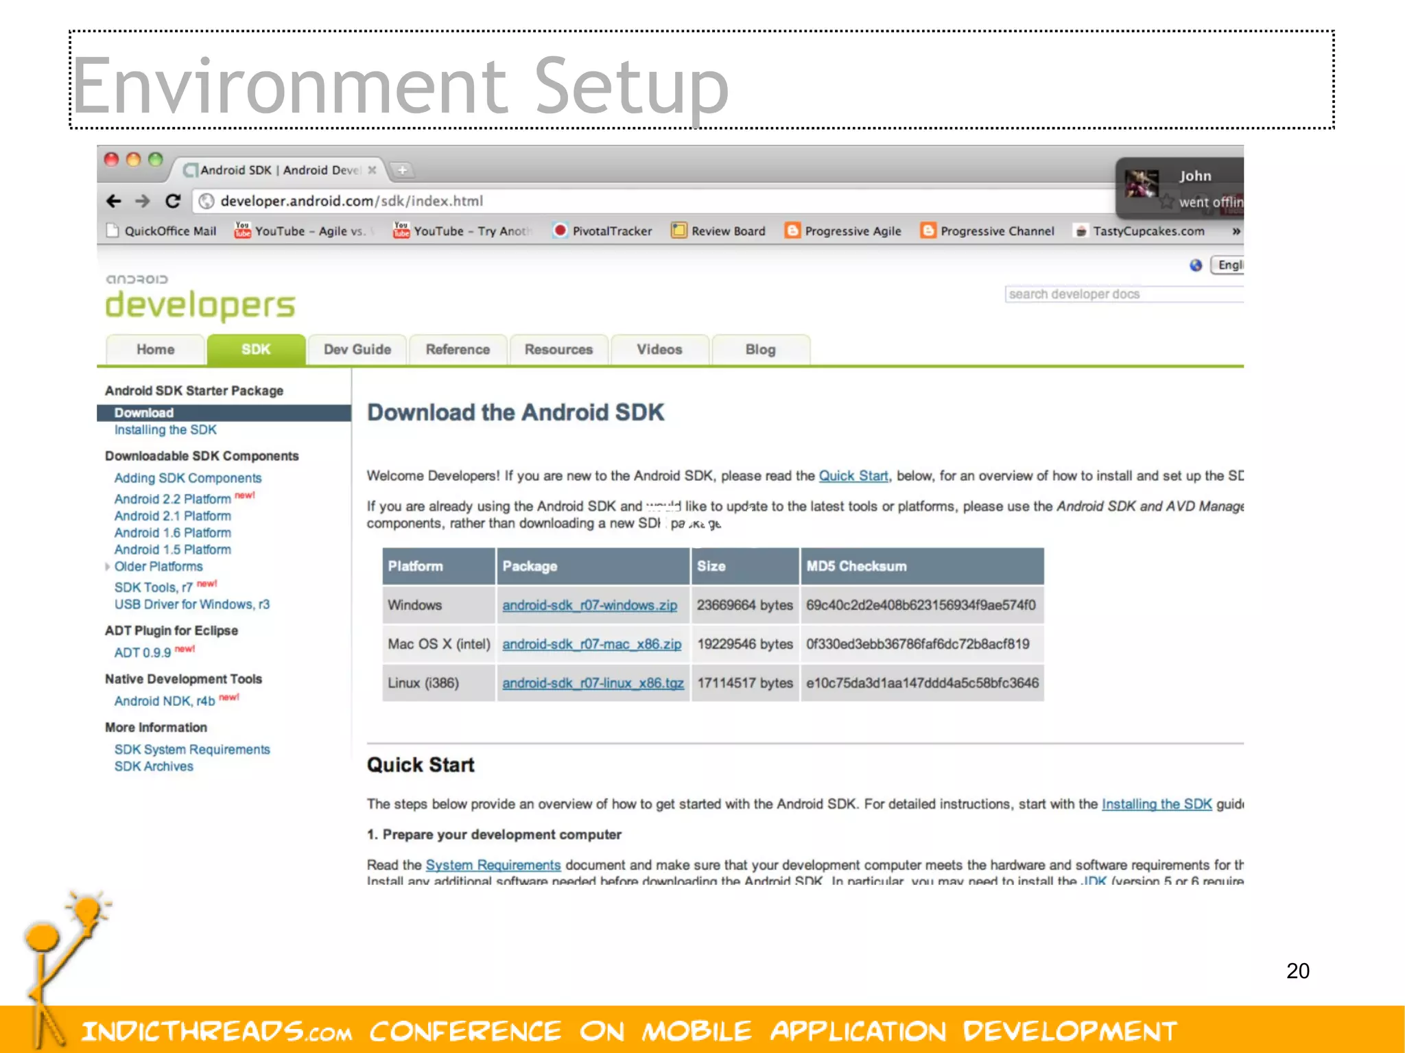Viewport: 1405px width, 1053px height.
Task: Open Installing the SDK sidebar link
Action: [x=165, y=430]
